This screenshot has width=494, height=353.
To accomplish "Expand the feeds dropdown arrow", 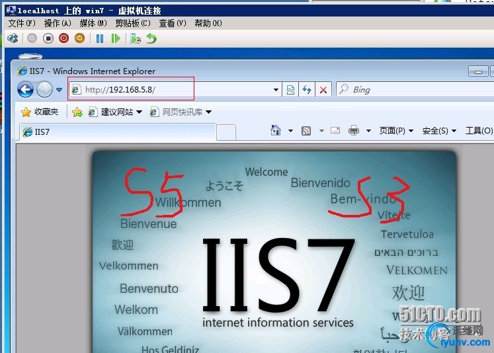I will (x=321, y=131).
